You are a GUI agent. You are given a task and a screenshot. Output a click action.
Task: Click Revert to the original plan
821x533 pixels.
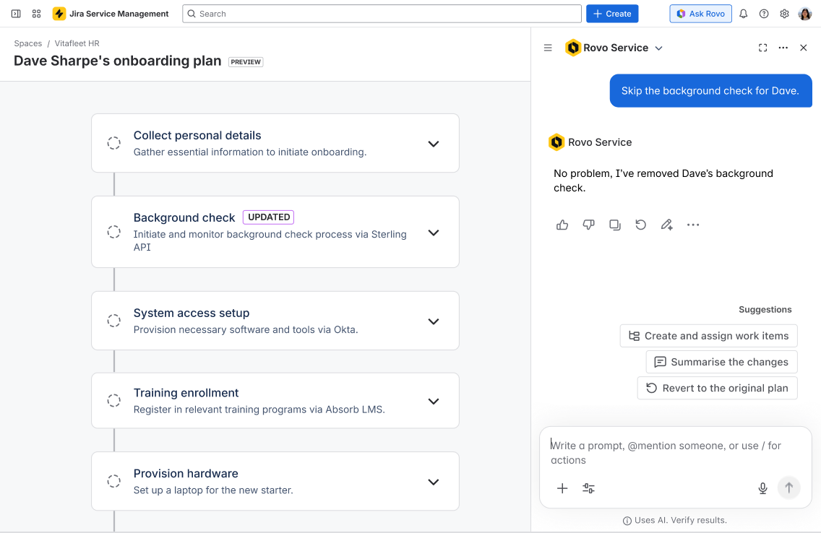point(717,388)
